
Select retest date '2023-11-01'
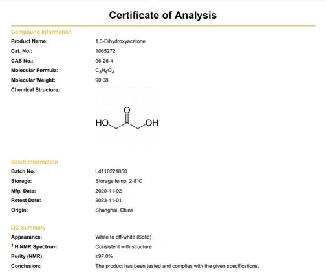click(x=109, y=201)
